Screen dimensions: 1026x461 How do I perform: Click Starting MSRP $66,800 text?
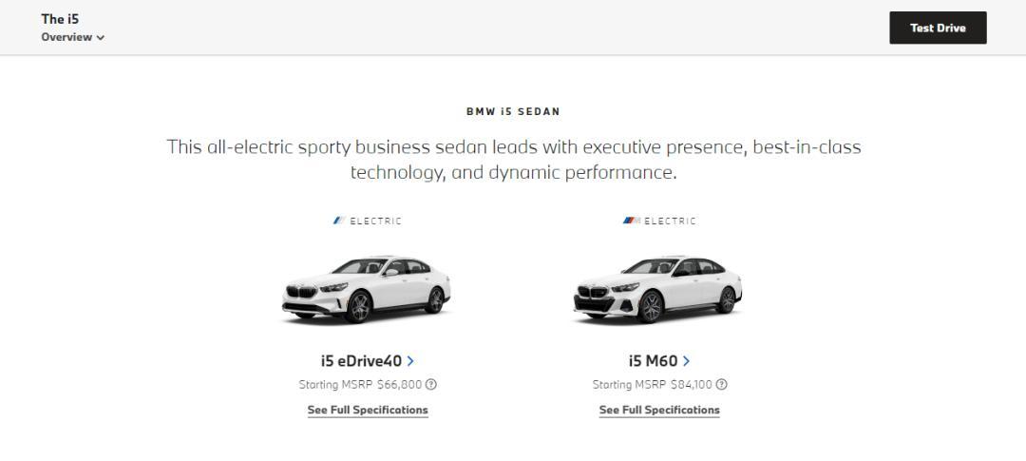(360, 384)
